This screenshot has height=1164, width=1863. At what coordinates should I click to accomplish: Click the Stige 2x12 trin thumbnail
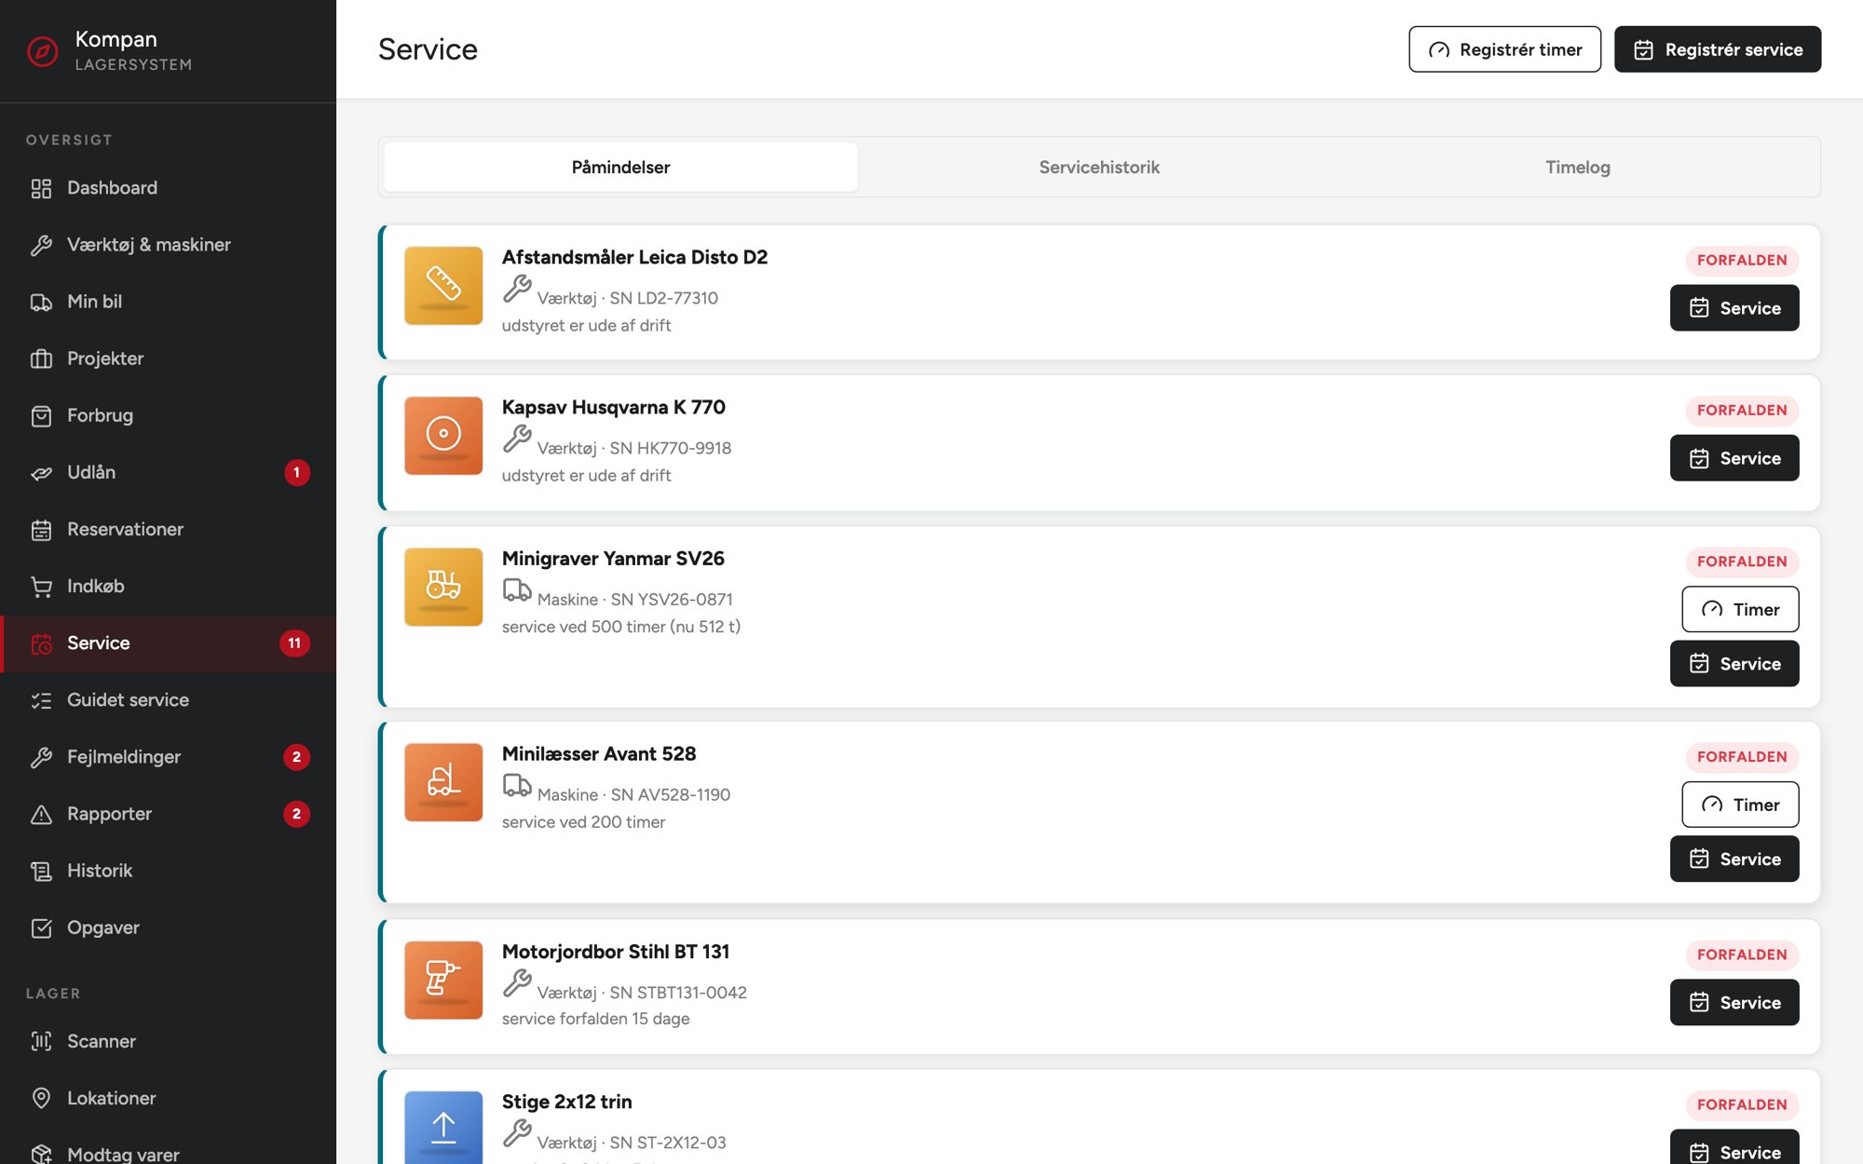tap(443, 1128)
